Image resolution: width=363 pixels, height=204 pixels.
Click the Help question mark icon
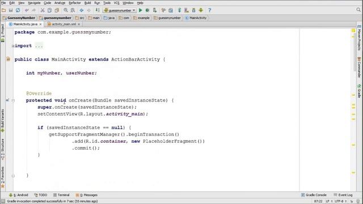tap(209, 10)
